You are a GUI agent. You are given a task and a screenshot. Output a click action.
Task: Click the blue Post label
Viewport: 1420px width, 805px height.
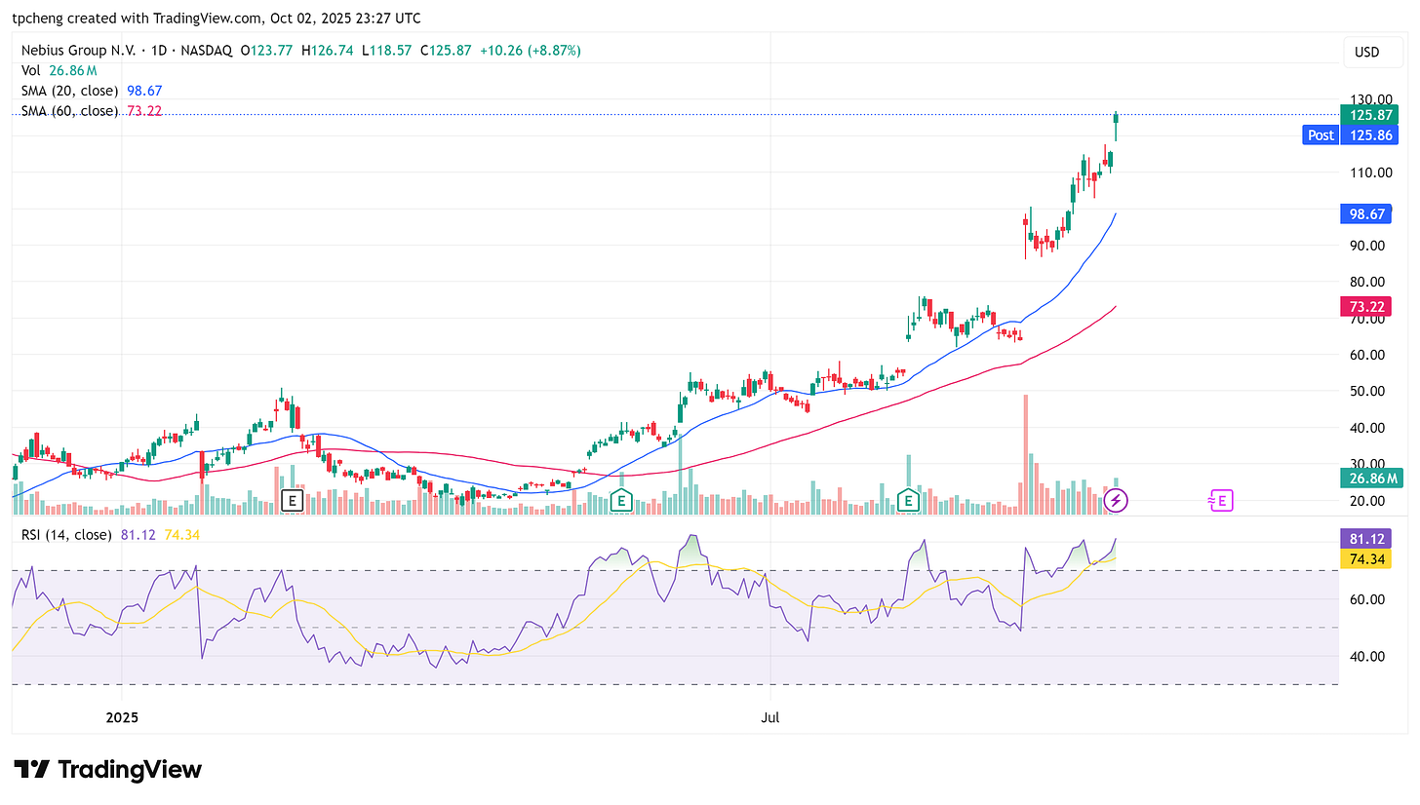click(x=1321, y=135)
